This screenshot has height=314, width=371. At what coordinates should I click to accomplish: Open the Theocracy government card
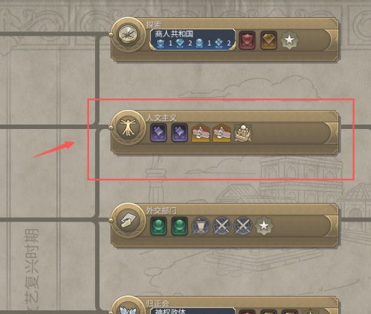[x=193, y=311]
